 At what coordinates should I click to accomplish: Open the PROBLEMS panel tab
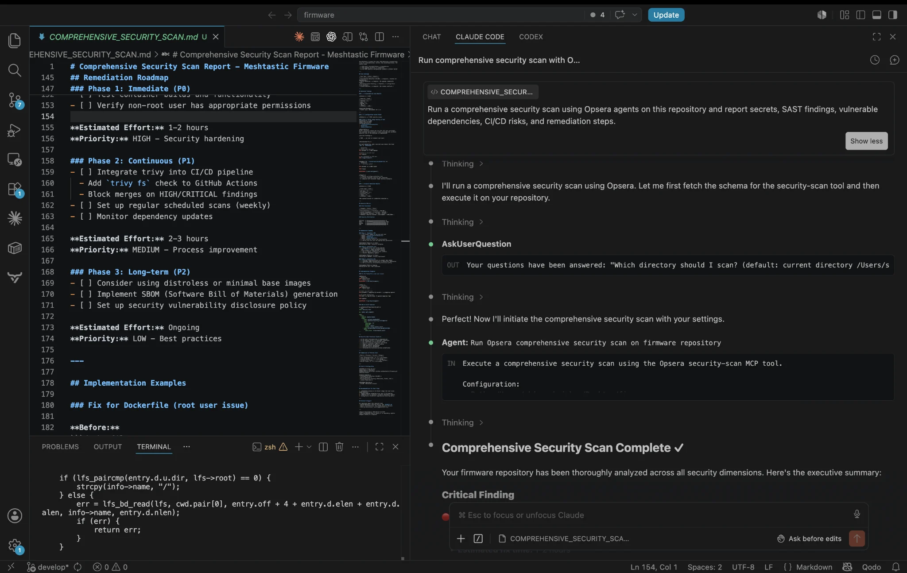tap(60, 447)
